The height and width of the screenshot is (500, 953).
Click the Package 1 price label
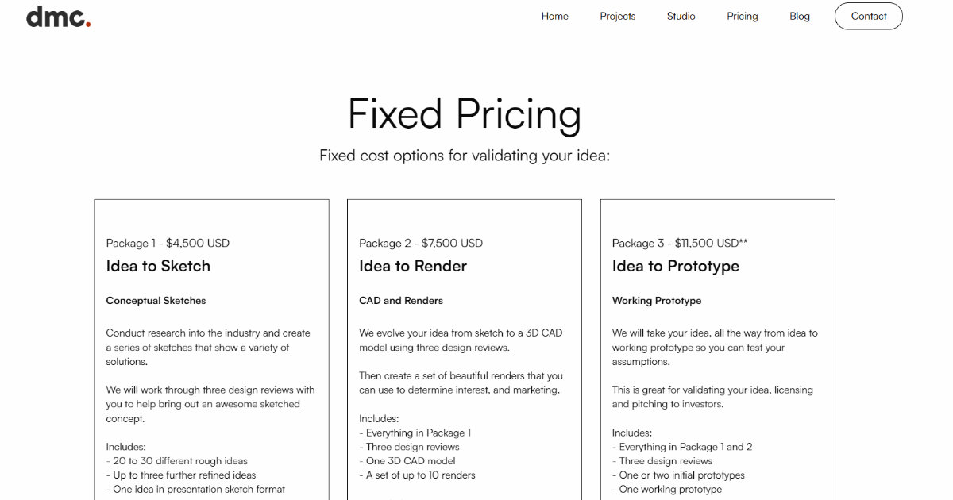click(168, 243)
